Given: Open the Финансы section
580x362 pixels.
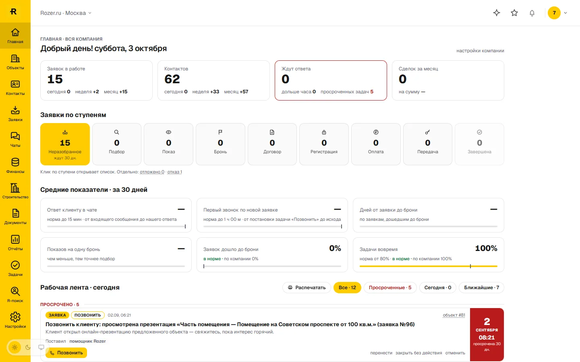Looking at the screenshot, I should pyautogui.click(x=15, y=166).
